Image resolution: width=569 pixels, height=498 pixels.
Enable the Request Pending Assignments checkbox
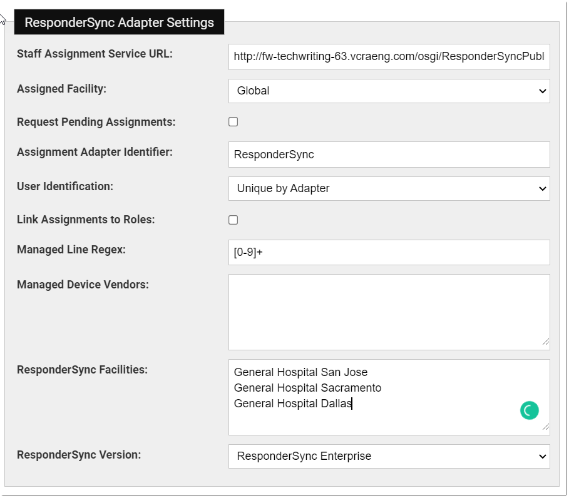click(233, 122)
